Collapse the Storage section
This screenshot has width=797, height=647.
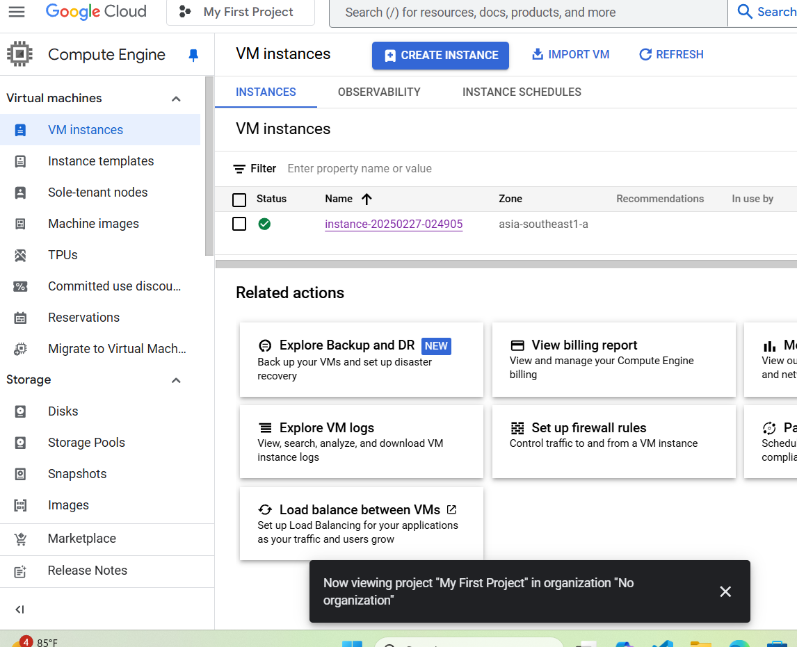176,380
